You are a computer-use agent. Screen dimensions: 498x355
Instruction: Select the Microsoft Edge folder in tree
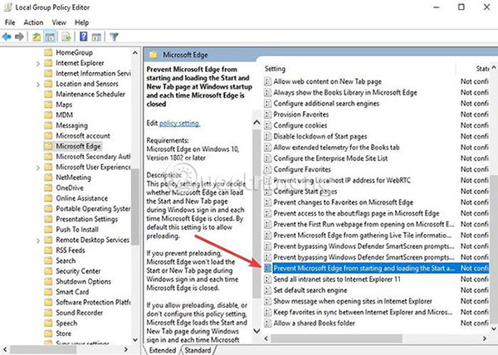80,147
